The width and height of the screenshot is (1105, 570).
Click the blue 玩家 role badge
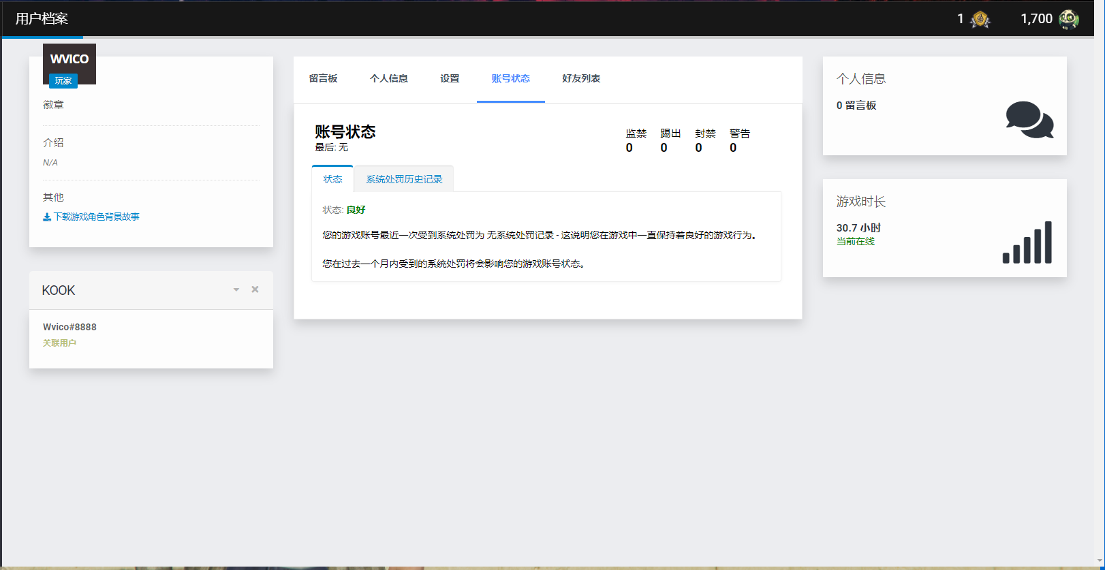pos(63,81)
